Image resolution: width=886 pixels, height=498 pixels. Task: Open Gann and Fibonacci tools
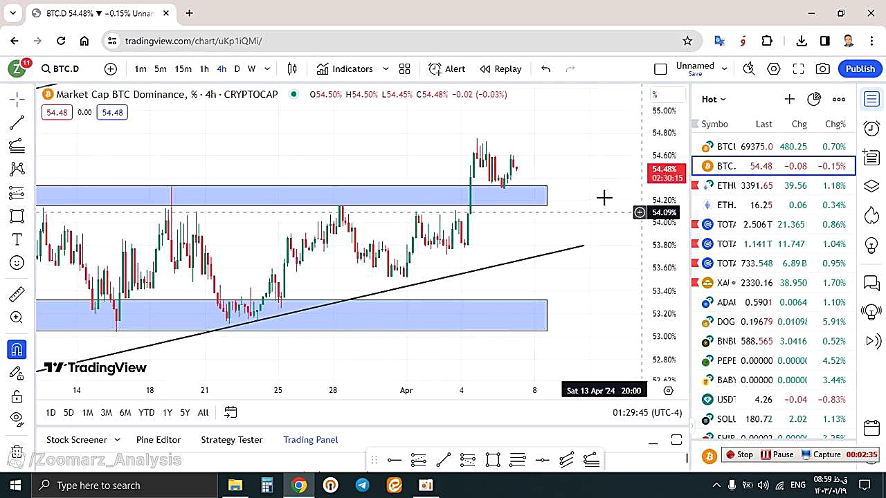pyautogui.click(x=17, y=146)
